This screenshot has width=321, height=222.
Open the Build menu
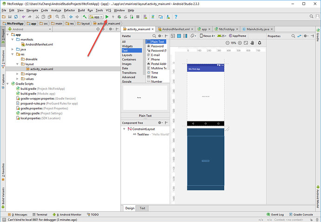[81, 10]
